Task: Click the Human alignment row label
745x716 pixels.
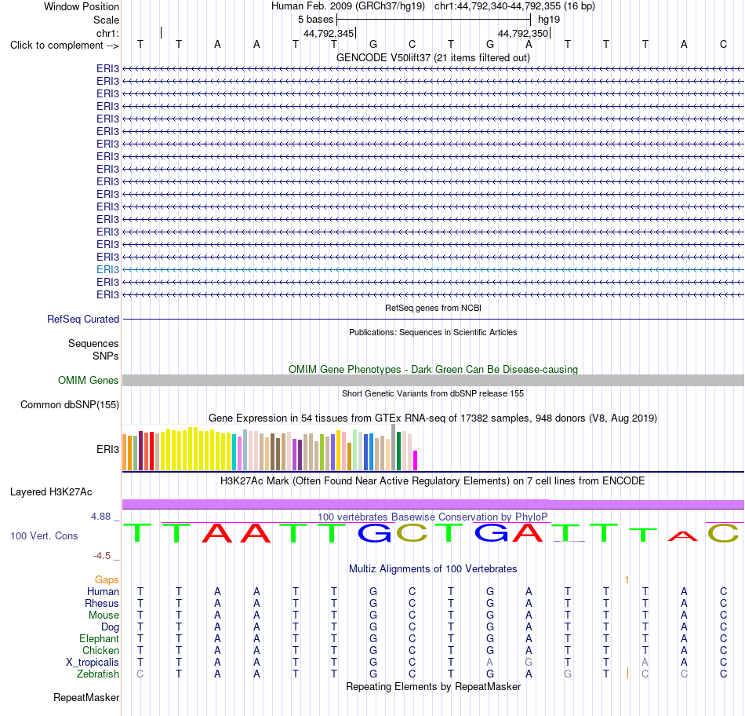Action: click(103, 591)
